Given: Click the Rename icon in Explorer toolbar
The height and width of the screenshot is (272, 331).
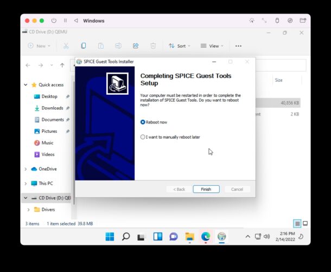Looking at the screenshot, I should [x=118, y=46].
